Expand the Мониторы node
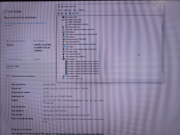 (x=61, y=47)
